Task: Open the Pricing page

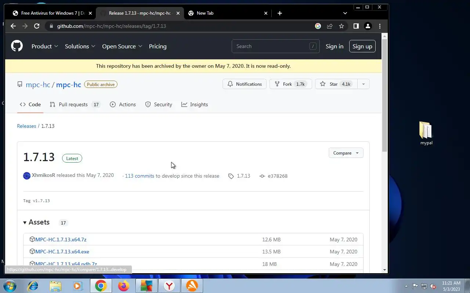Action: click(x=158, y=46)
